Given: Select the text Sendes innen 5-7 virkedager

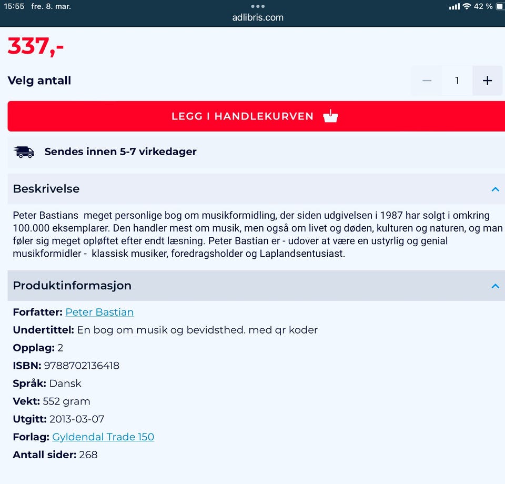Looking at the screenshot, I should [x=120, y=152].
